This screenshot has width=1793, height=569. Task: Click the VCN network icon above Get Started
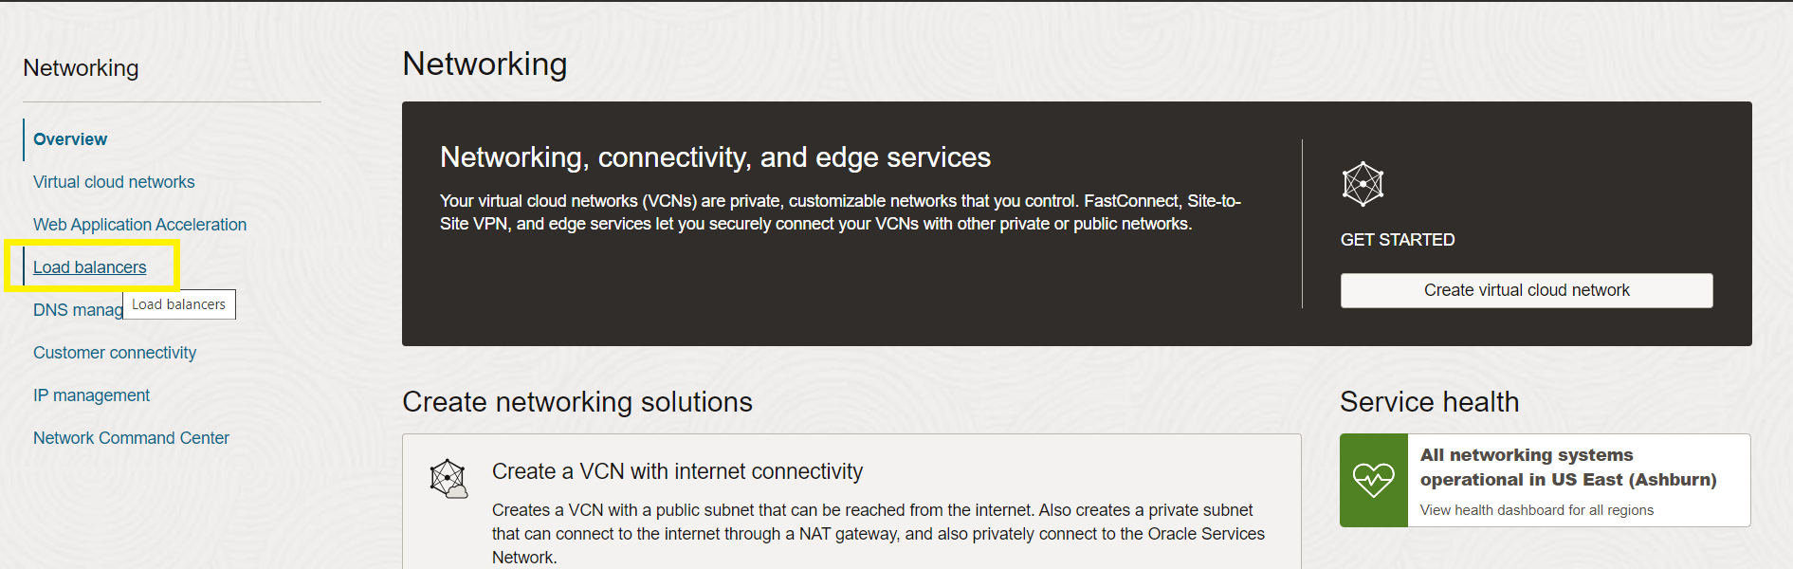[1363, 184]
